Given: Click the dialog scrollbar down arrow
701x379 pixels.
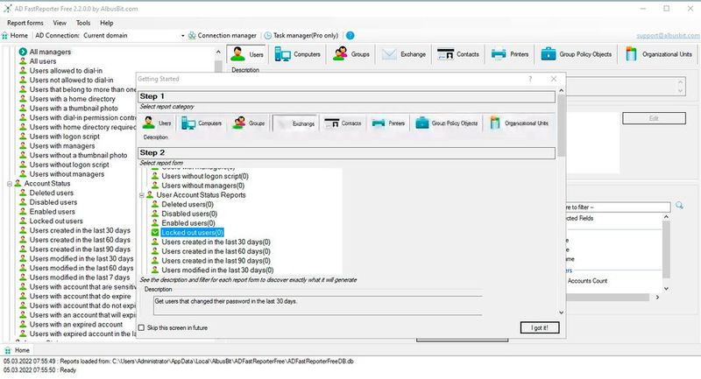Looking at the screenshot, I should pos(561,312).
